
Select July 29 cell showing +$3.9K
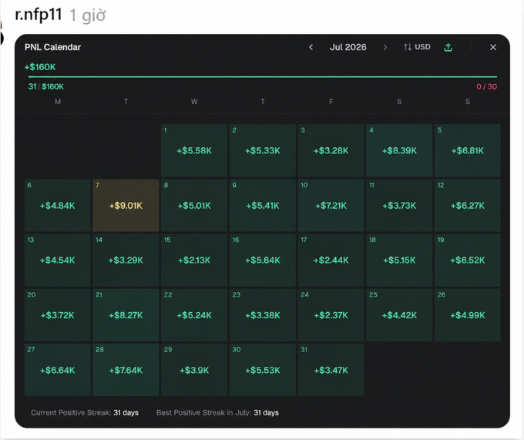[x=194, y=370]
